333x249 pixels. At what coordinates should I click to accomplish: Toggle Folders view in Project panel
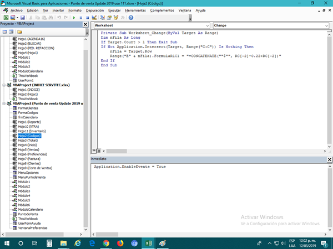(x=21, y=32)
